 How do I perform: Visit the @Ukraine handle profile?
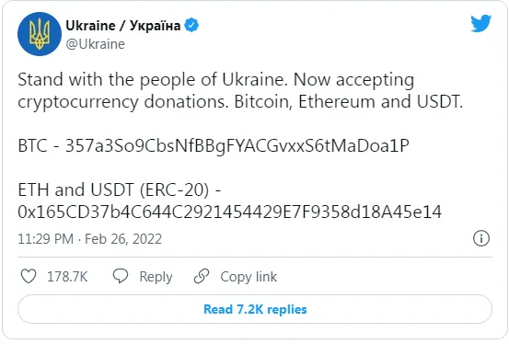[95, 44]
